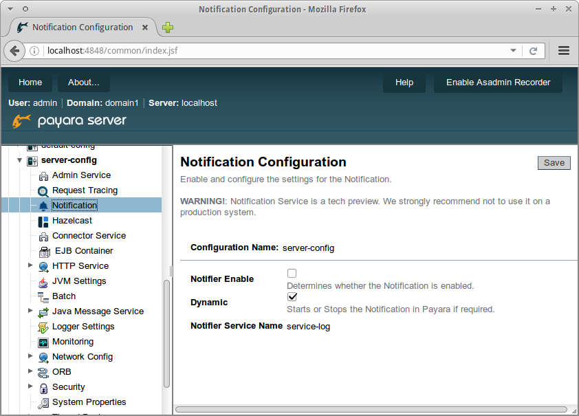Expand the Security tree node
Image resolution: width=579 pixels, height=416 pixels.
(30, 386)
